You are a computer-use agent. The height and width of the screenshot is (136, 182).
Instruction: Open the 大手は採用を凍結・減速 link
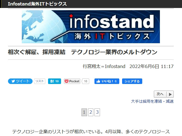pyautogui.click(x=152, y=101)
